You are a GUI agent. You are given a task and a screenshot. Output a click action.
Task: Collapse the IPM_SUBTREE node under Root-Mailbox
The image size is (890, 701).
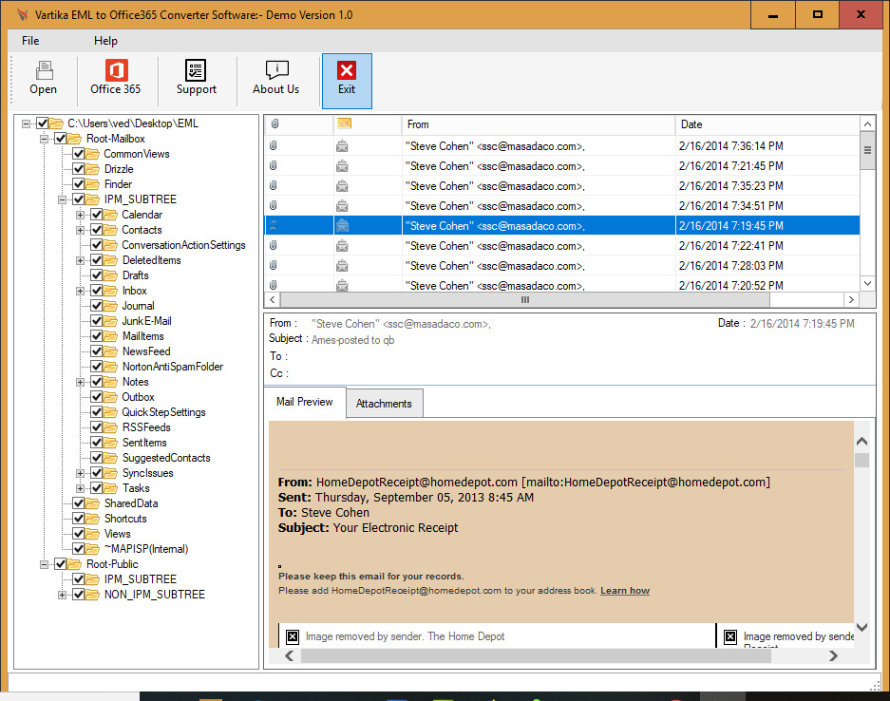[63, 199]
